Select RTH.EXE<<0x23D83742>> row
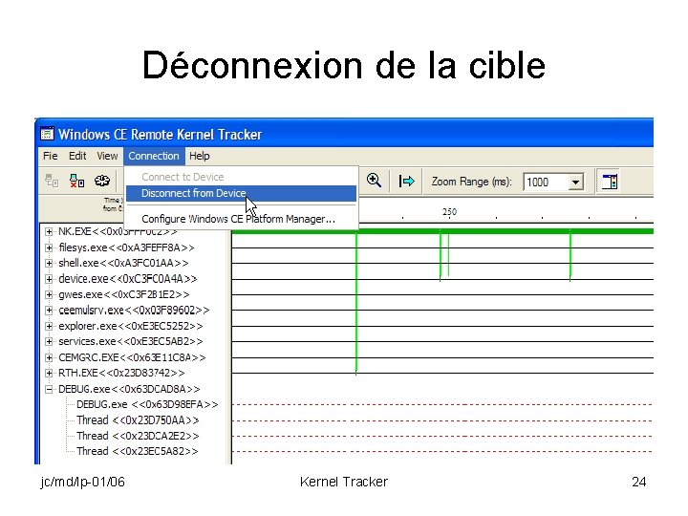 coord(121,373)
